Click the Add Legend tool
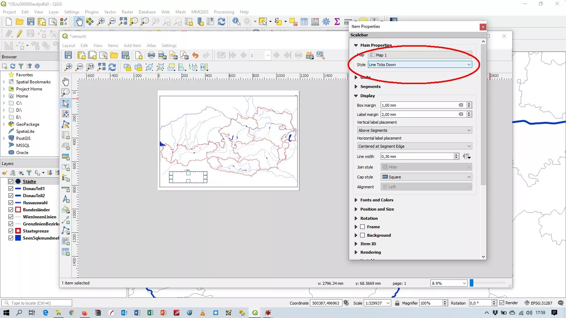Viewport: 566px width, 318px height. point(66,178)
